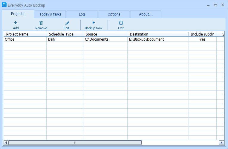Image resolution: width=228 pixels, height=149 pixels.
Task: Sort by the Schedule Type column header
Action: pyautogui.click(x=65, y=34)
